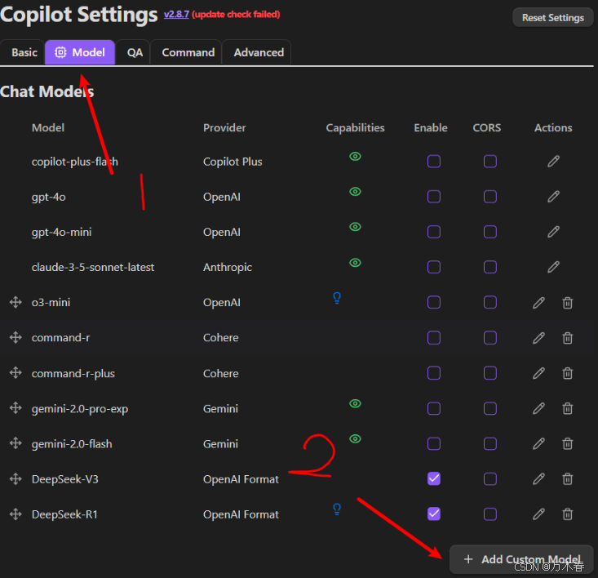
Task: Delete the DeepSeek-V3 model
Action: pos(568,478)
